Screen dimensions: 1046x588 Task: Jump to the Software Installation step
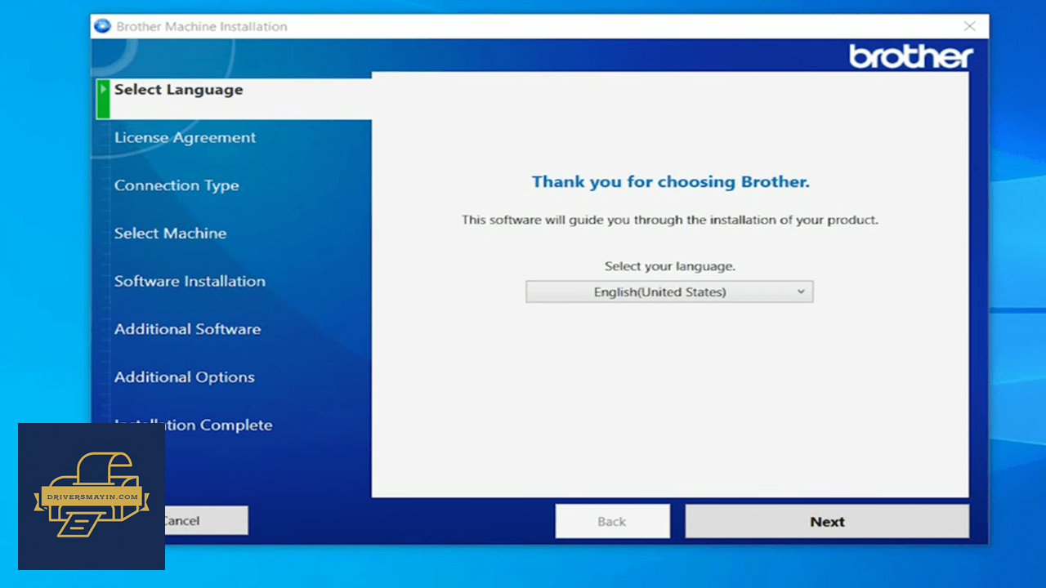pos(190,281)
